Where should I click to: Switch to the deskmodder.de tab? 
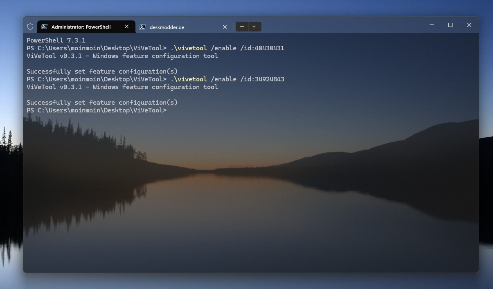point(184,27)
